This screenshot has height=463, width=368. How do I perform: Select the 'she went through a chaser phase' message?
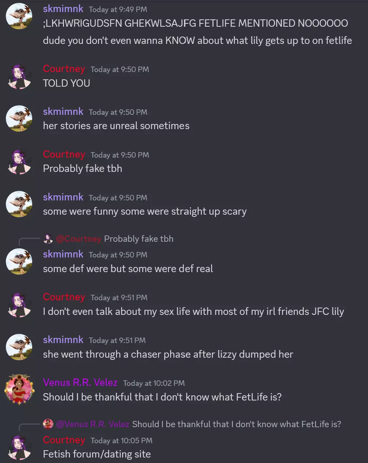point(168,354)
